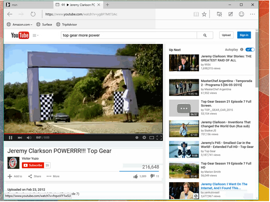
Task: Run search with magnifier button
Action: (x=205, y=35)
